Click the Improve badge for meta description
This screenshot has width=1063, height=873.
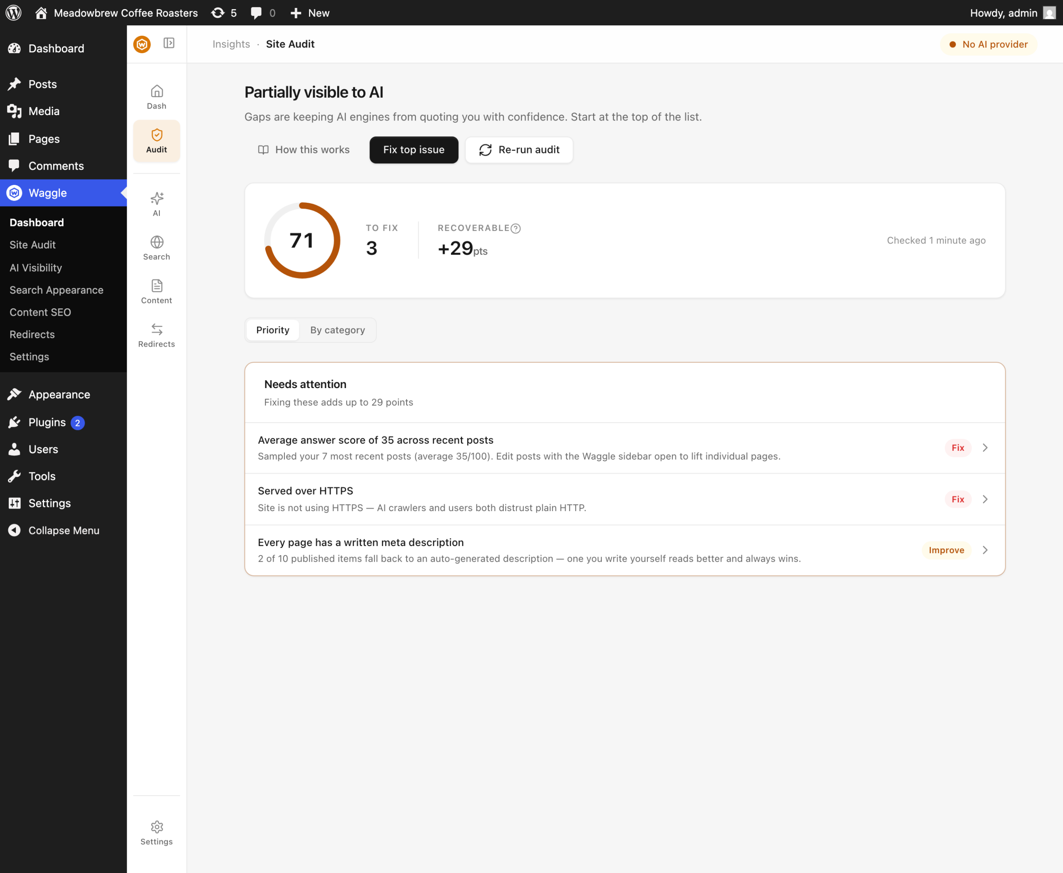[x=946, y=550]
